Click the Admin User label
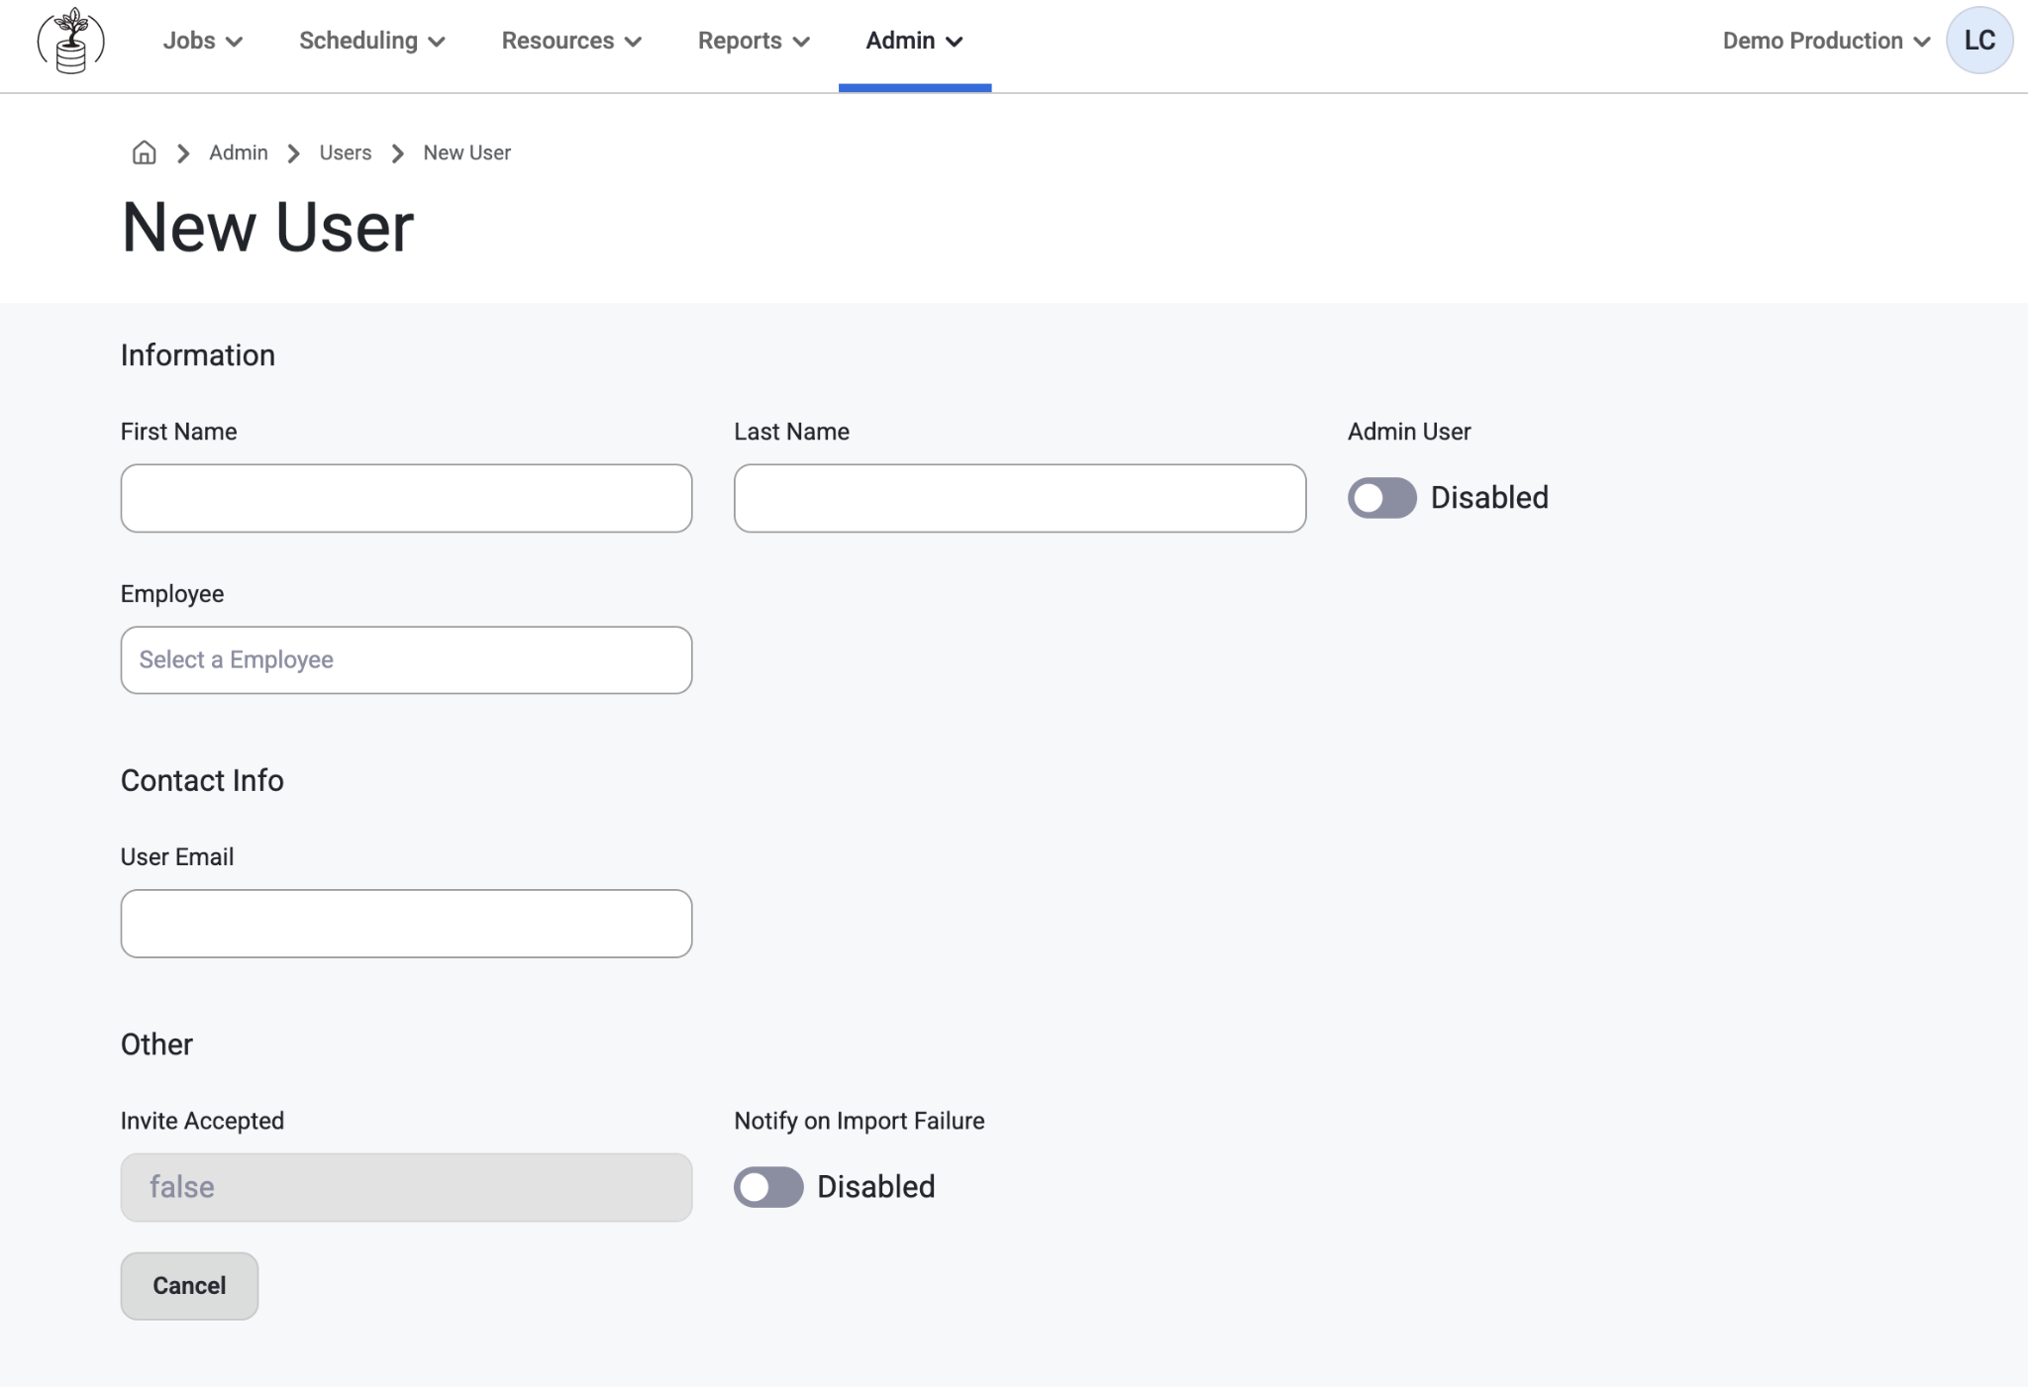This screenshot has width=2028, height=1387. click(1409, 432)
